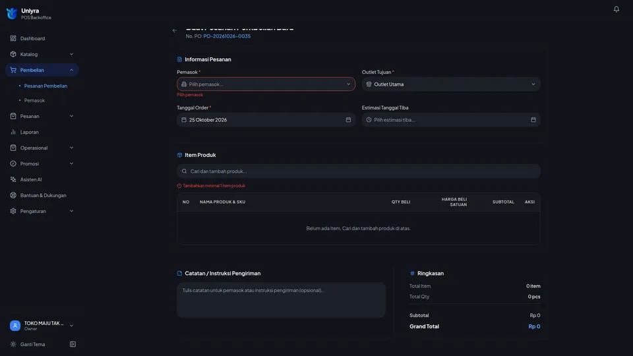Click the Total Qty 0 pcs value
Viewport: 633px width, 356px height.
533,297
